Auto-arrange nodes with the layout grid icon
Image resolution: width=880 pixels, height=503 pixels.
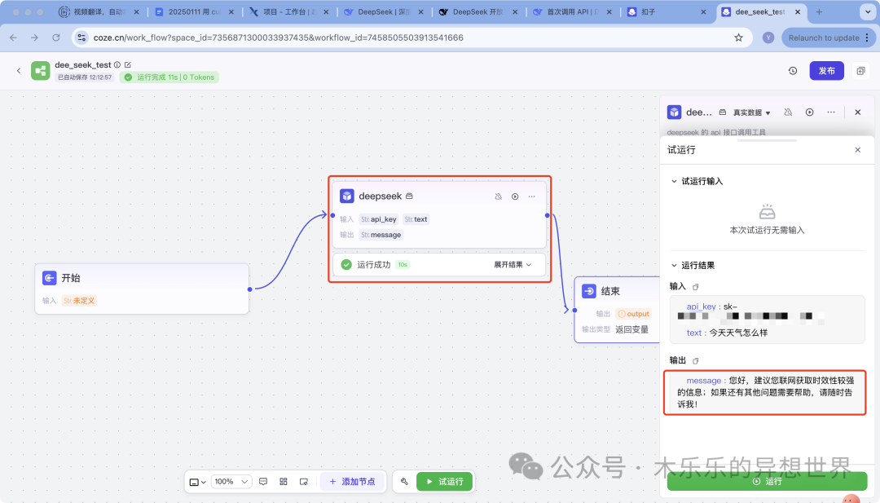284,482
